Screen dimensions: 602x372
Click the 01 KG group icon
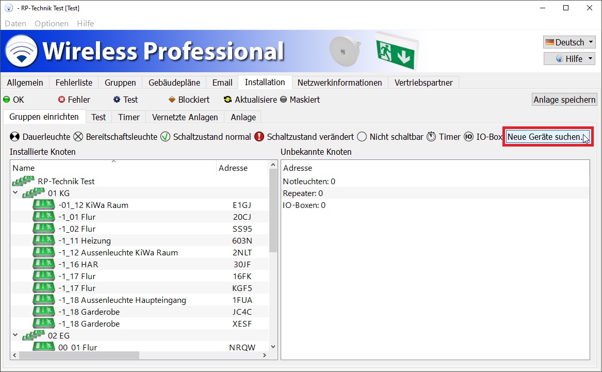pos(34,193)
